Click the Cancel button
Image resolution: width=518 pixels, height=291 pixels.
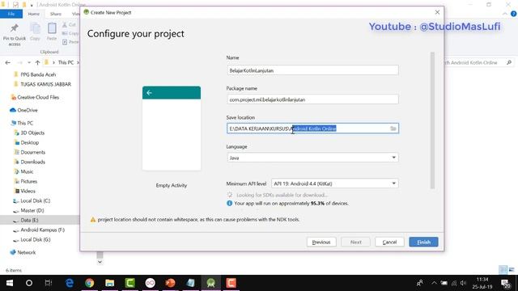pyautogui.click(x=389, y=242)
